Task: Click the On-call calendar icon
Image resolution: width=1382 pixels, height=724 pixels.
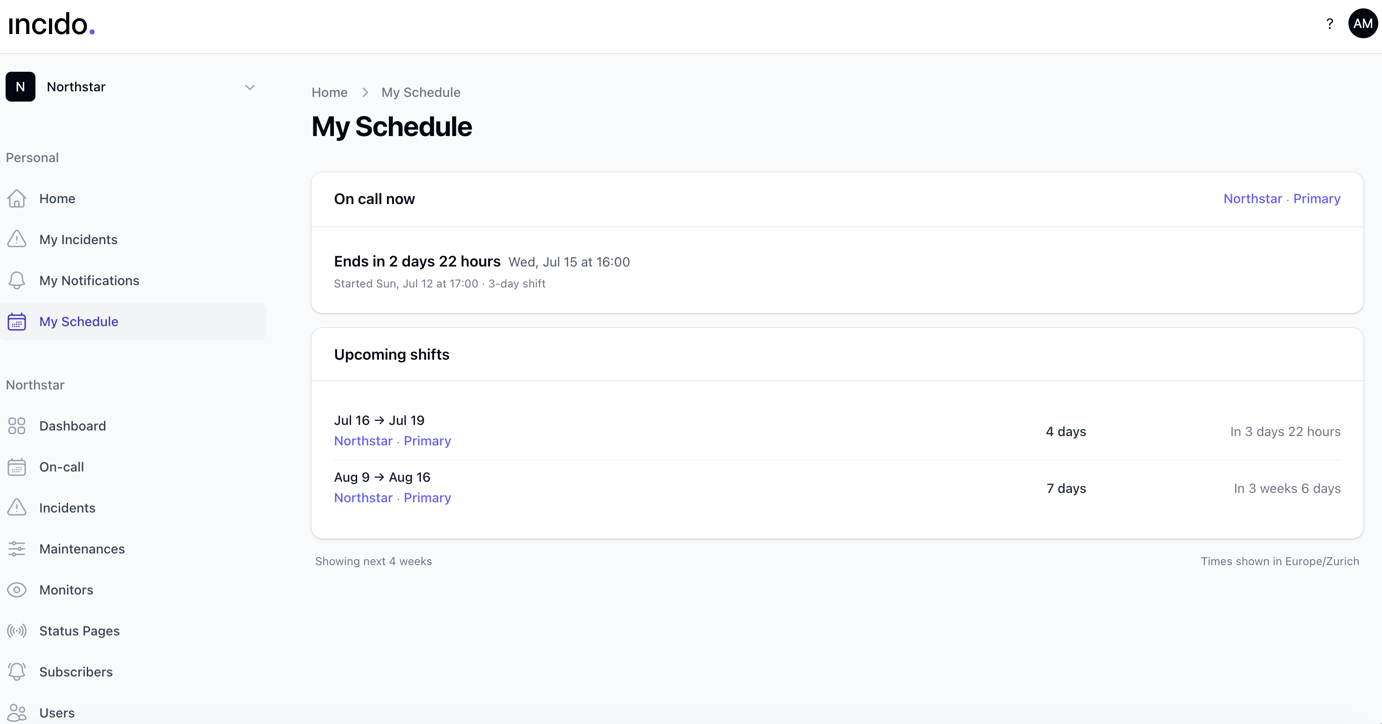Action: point(17,467)
